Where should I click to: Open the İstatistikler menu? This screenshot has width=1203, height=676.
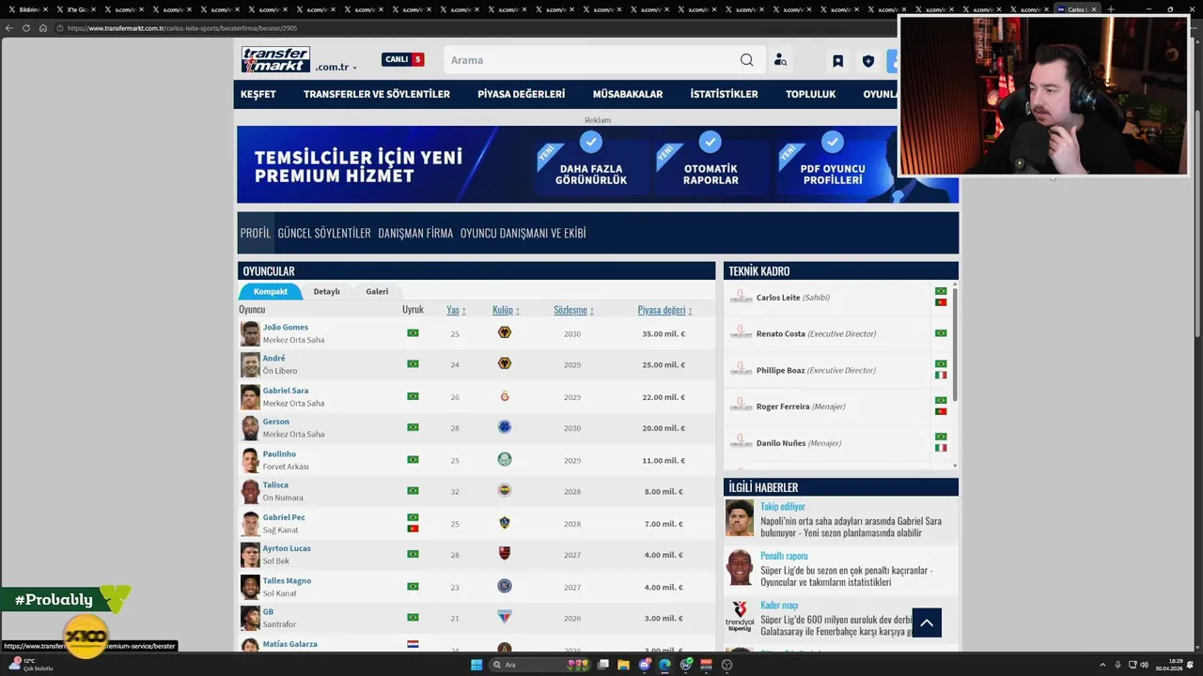(724, 94)
